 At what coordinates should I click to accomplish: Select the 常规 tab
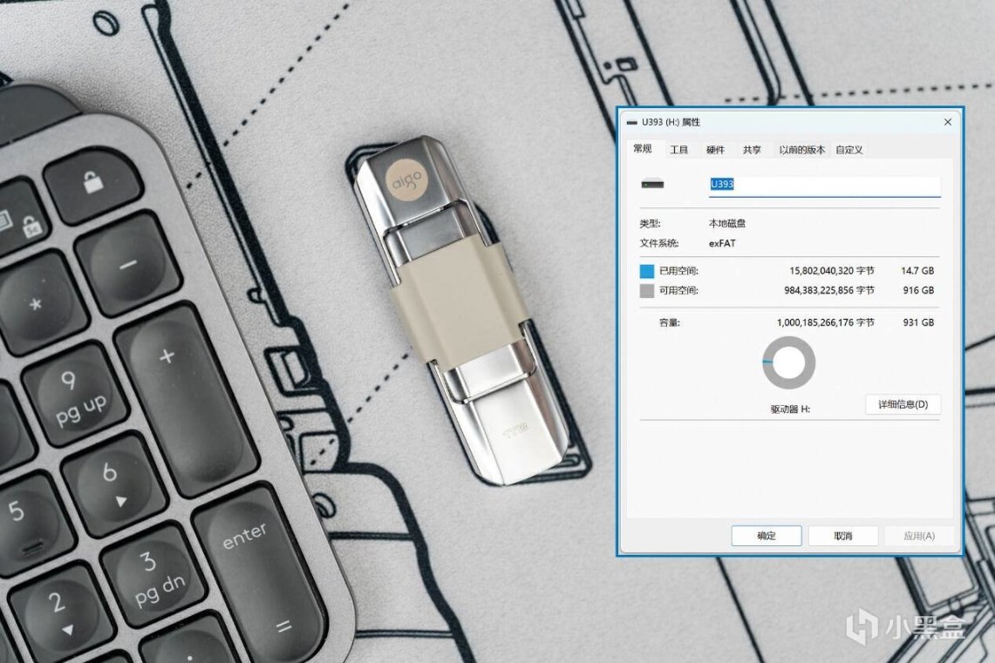642,148
